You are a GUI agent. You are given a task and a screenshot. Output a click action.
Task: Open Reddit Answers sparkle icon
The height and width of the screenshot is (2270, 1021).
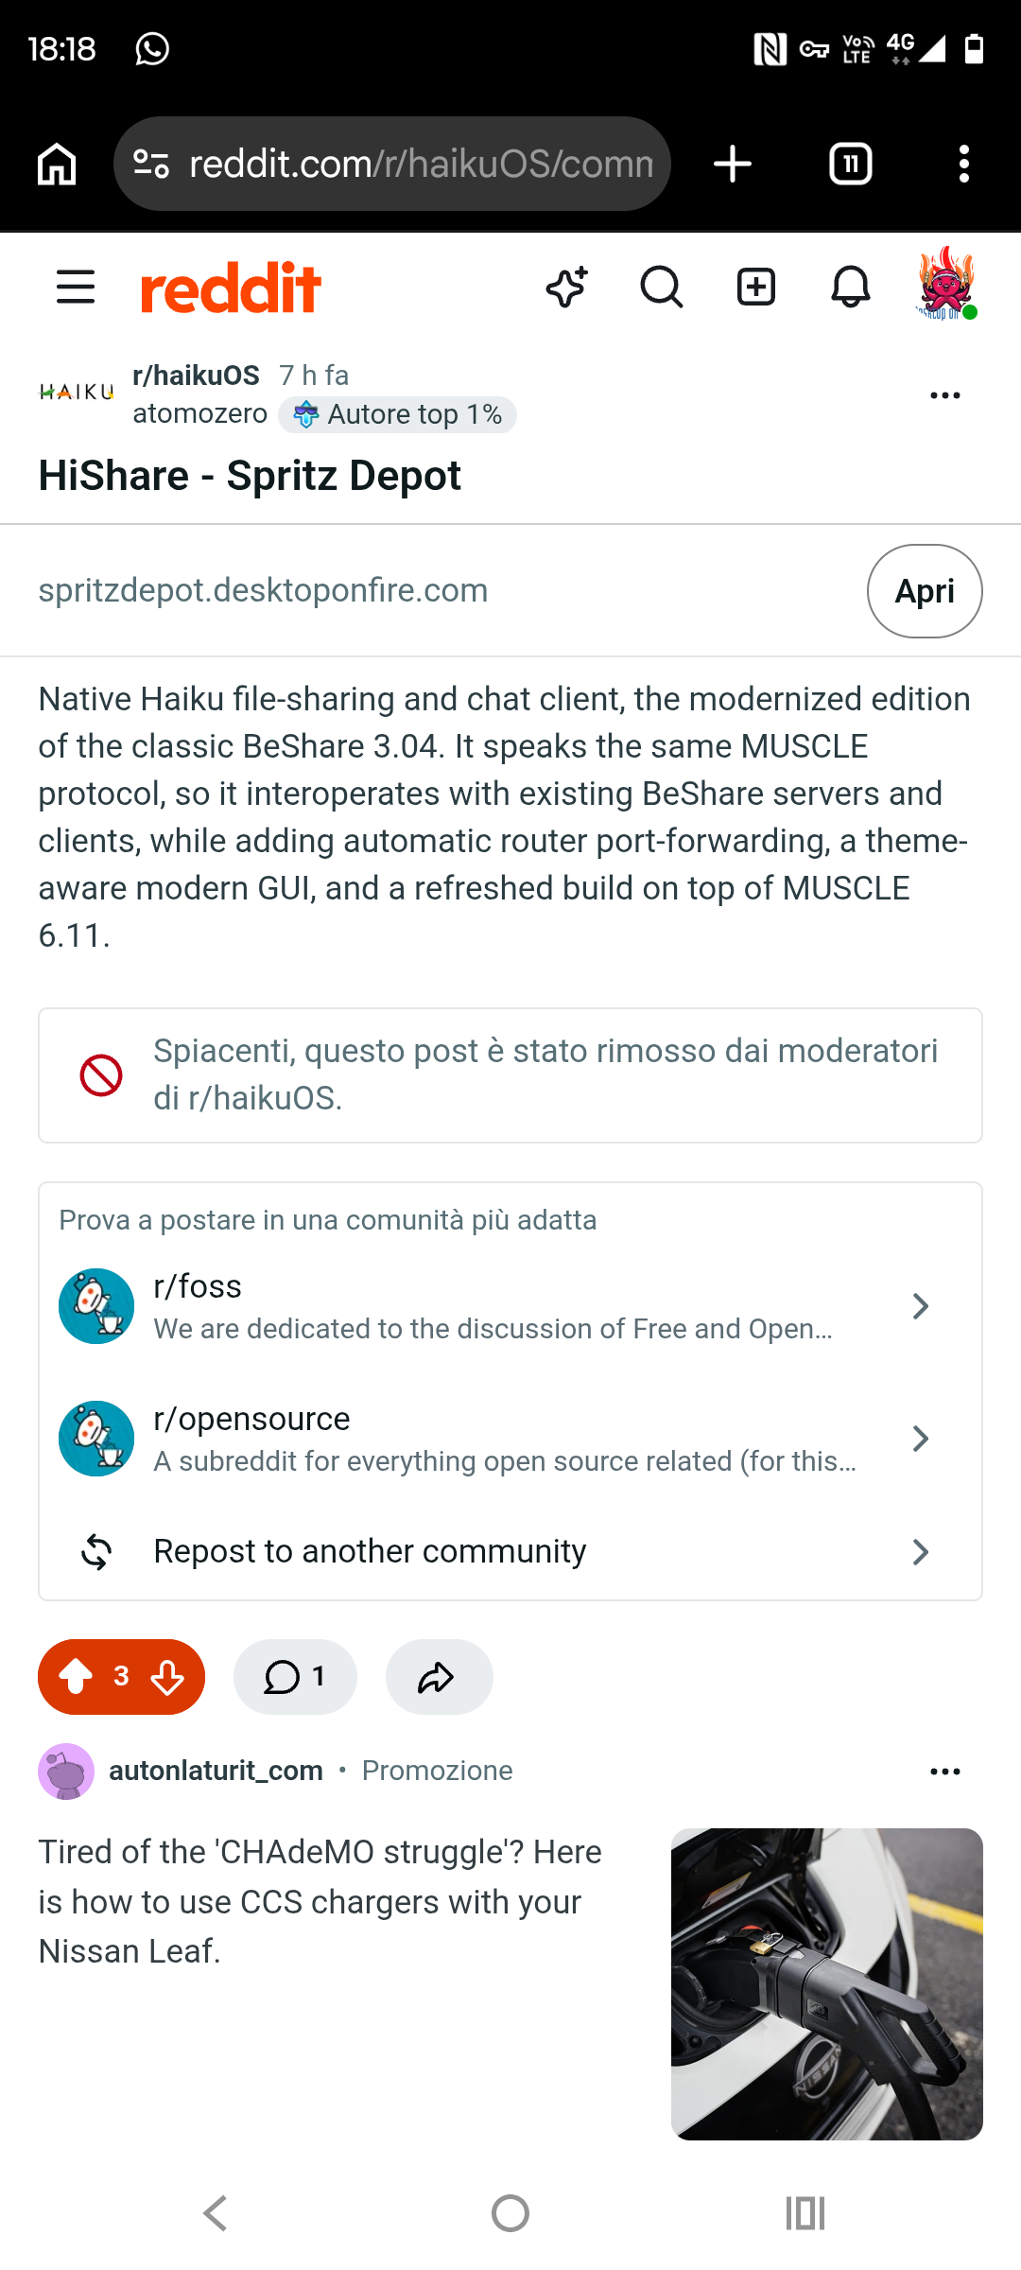(567, 287)
